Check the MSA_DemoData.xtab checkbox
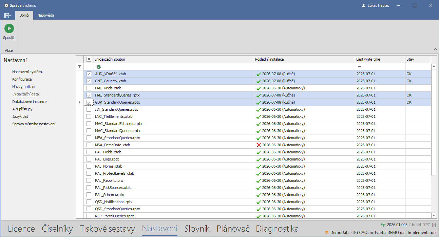Screen dimensions: 439x237 [x=89, y=145]
